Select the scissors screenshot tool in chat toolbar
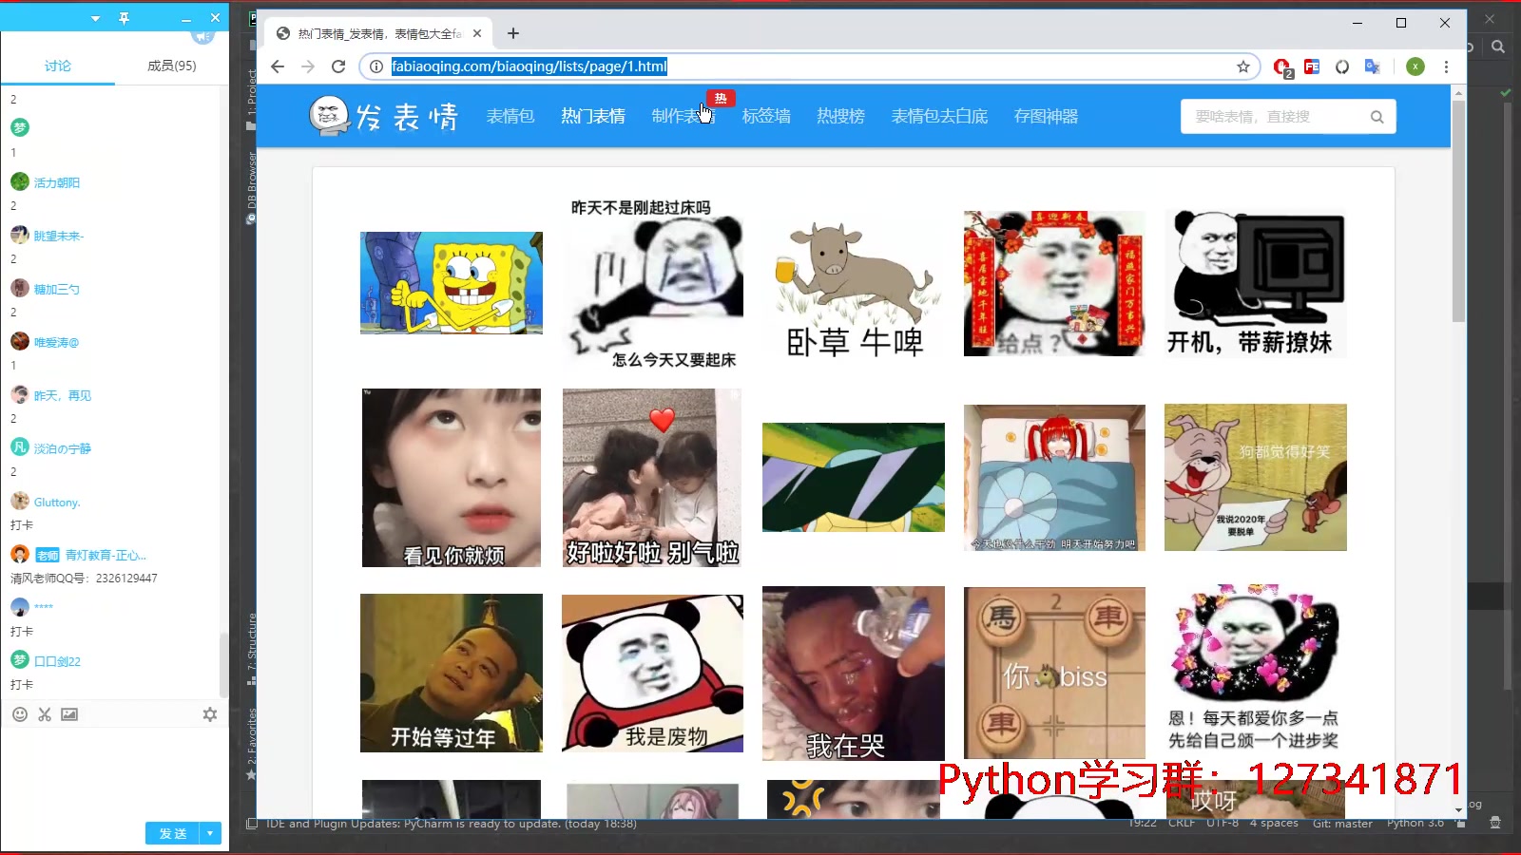Viewport: 1521px width, 855px height. pyautogui.click(x=44, y=714)
